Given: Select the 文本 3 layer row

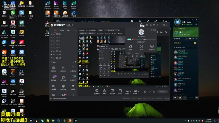Looking at the screenshot, I should [x=64, y=51].
